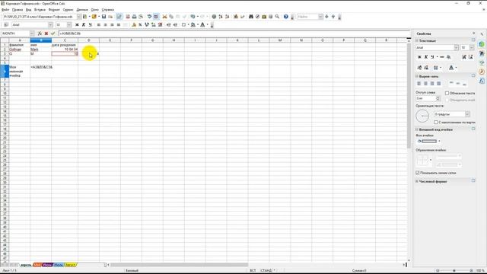Expand the number format section
The width and height of the screenshot is (487, 274).
coord(417,181)
